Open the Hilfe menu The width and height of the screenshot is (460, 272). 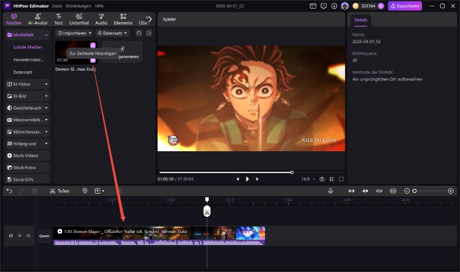point(99,6)
